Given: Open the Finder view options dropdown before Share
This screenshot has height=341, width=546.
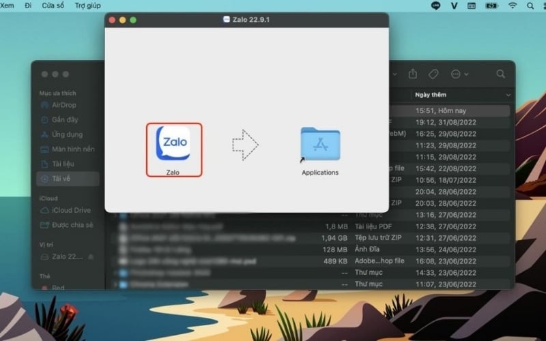Looking at the screenshot, I should click(x=394, y=74).
